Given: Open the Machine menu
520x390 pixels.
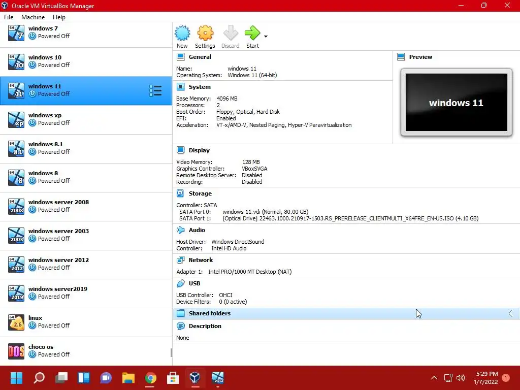Looking at the screenshot, I should tap(33, 17).
